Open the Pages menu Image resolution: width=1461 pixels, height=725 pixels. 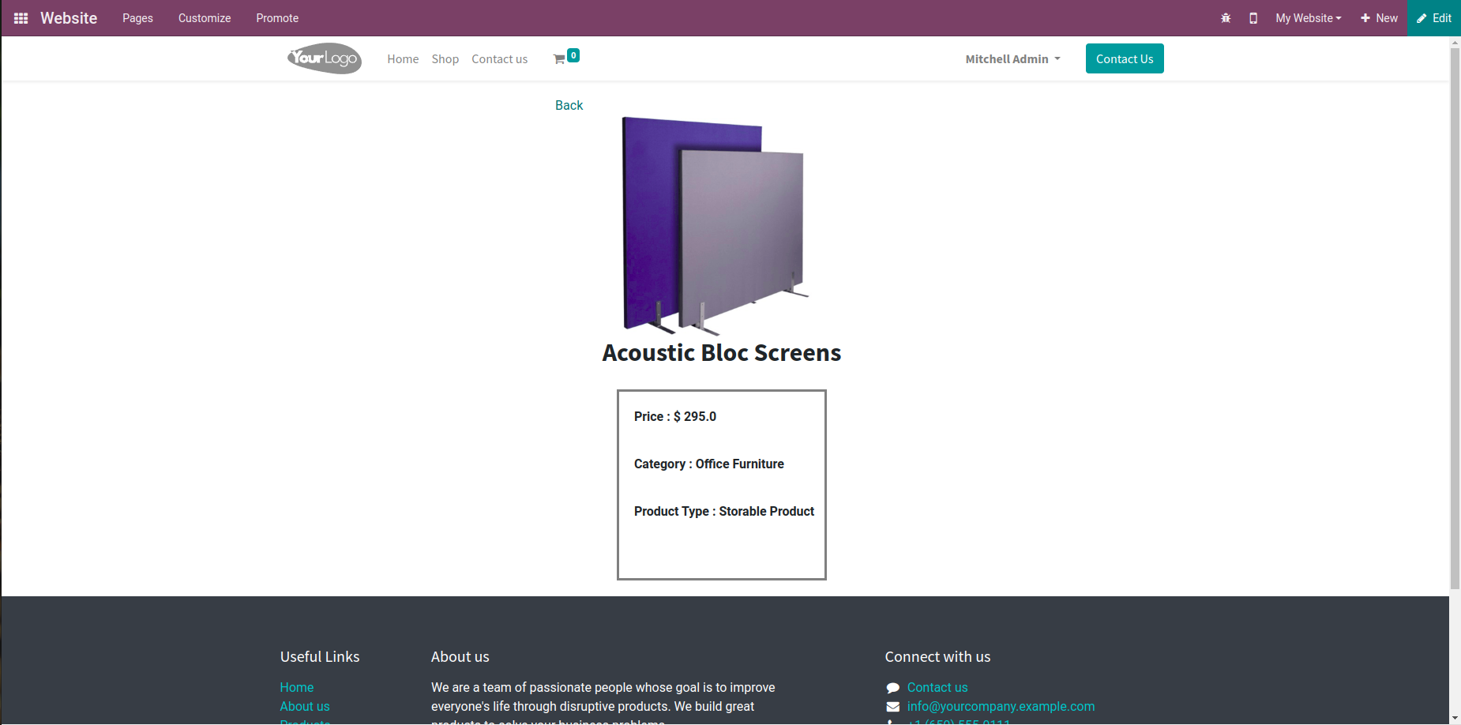137,18
